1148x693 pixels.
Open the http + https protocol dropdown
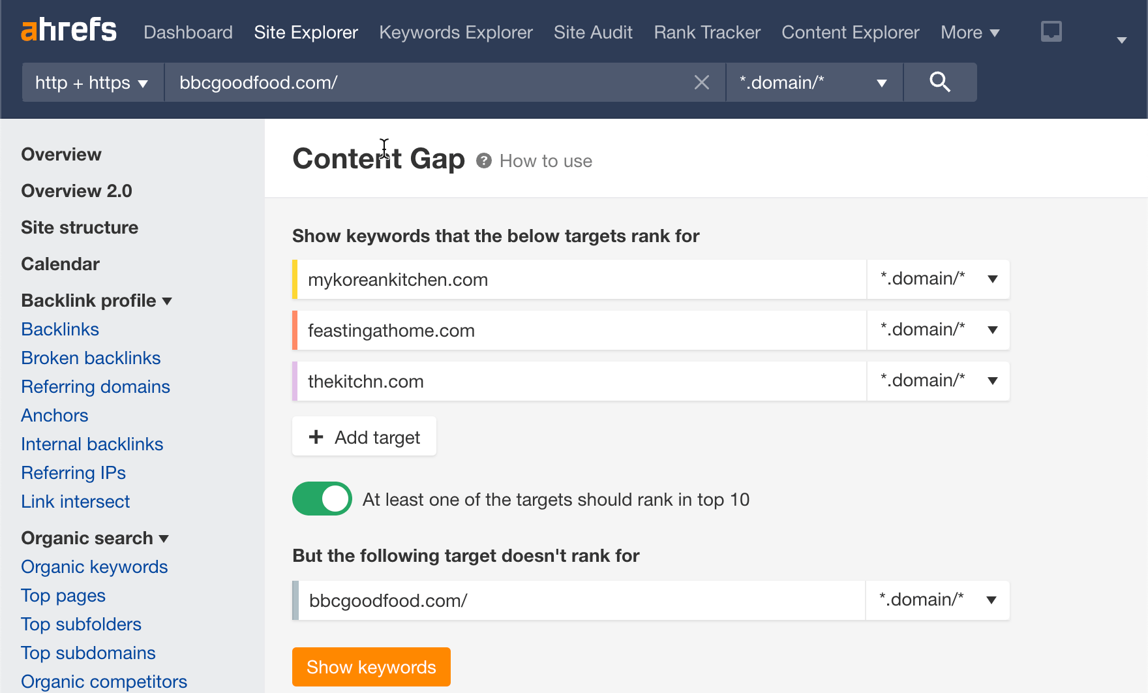click(91, 82)
